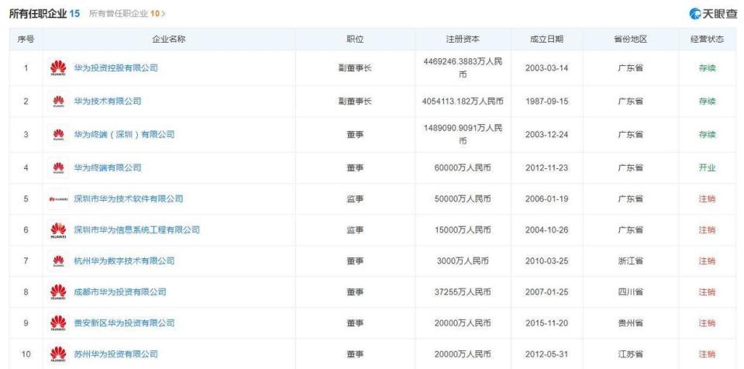
Task: Click the 成立日期 column header
Action: click(546, 40)
